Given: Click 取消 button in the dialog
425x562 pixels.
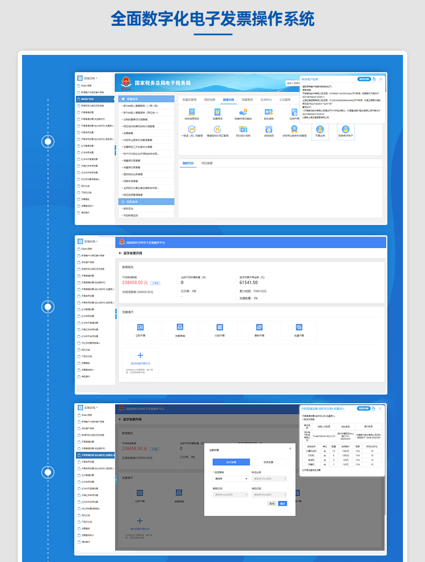Looking at the screenshot, I should pyautogui.click(x=272, y=504).
